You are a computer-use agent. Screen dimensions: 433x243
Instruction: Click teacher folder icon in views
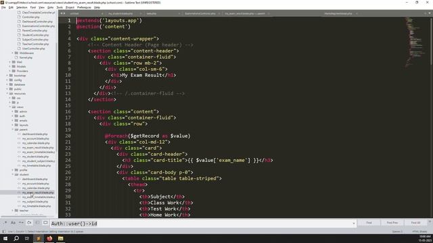tap(16, 211)
